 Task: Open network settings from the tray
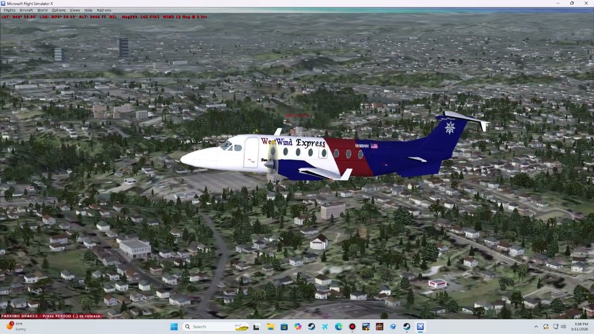(555, 327)
